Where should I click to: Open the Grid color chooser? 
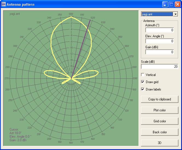coord(160,121)
